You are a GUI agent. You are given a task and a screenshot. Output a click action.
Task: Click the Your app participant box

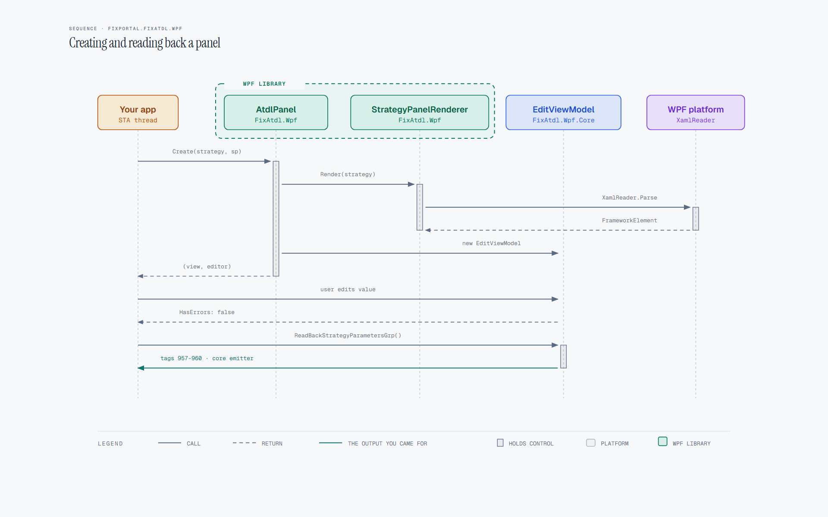[x=138, y=112]
